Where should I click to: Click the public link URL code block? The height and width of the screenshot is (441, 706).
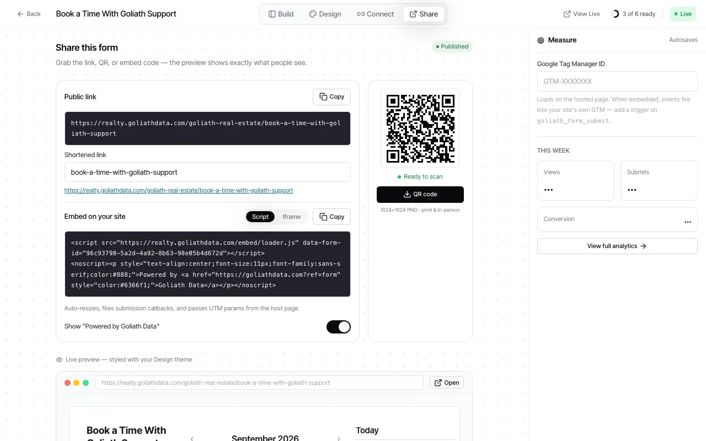207,128
